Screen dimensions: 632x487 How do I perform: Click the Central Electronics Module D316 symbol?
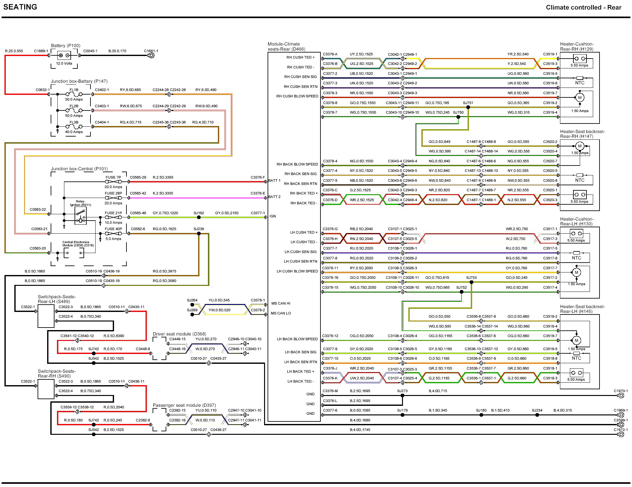(x=74, y=253)
